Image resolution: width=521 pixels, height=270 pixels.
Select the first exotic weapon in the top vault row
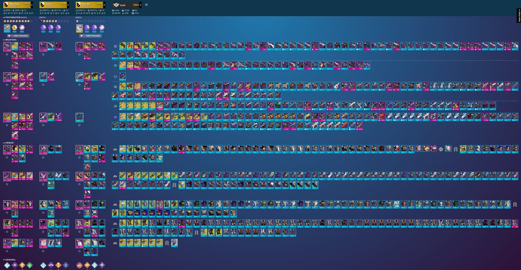123,46
